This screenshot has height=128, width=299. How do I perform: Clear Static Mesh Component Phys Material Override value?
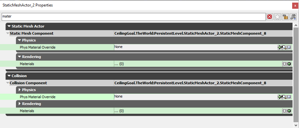click(289, 47)
